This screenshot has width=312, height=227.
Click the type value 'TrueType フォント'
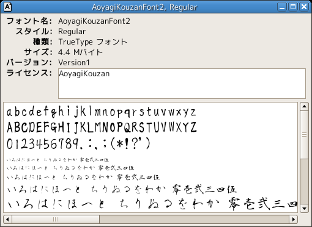click(92, 42)
